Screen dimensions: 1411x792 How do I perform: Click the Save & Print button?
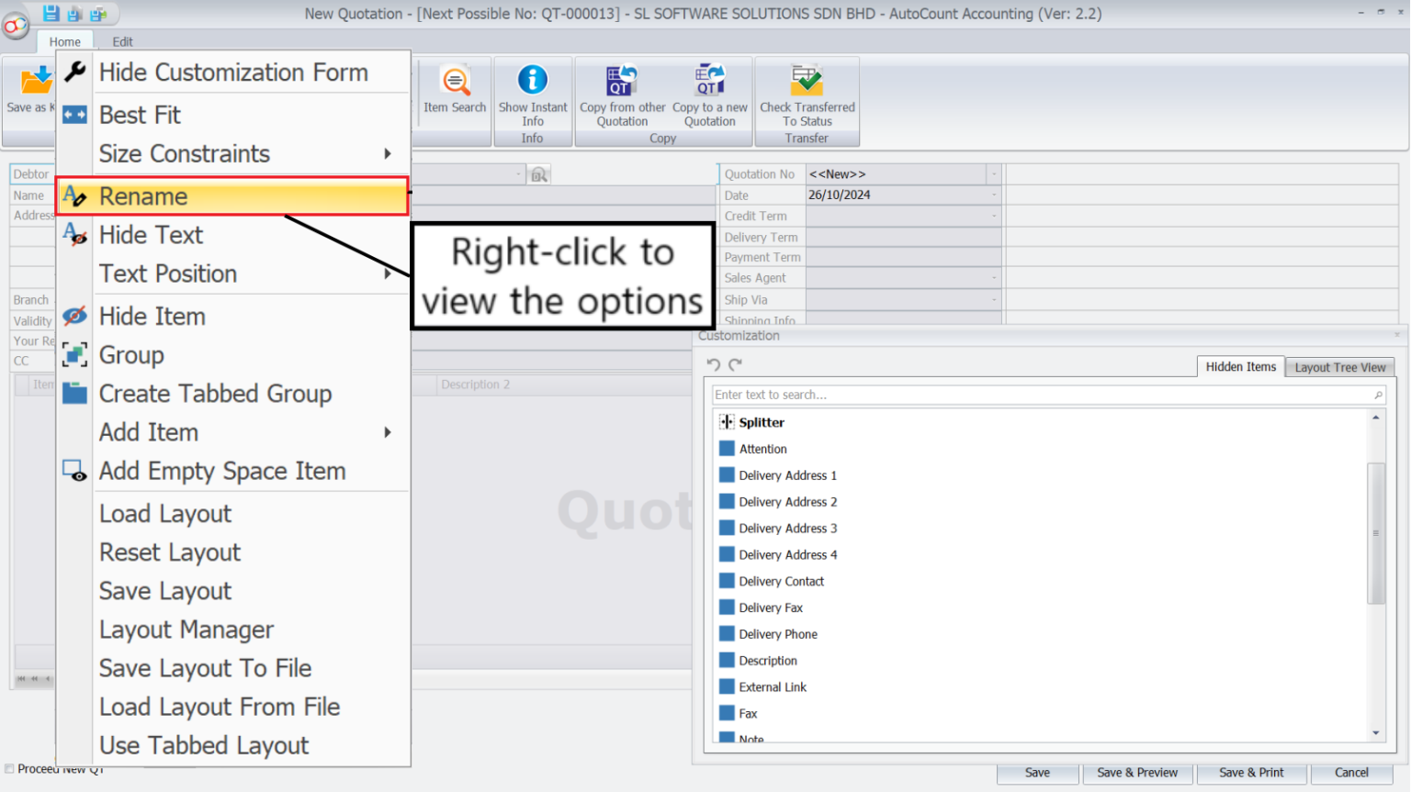pyautogui.click(x=1251, y=773)
